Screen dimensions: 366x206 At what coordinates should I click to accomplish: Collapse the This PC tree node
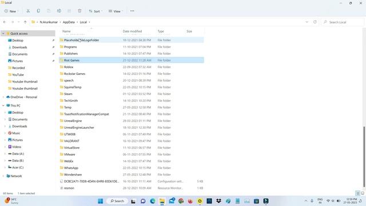pyautogui.click(x=3, y=105)
